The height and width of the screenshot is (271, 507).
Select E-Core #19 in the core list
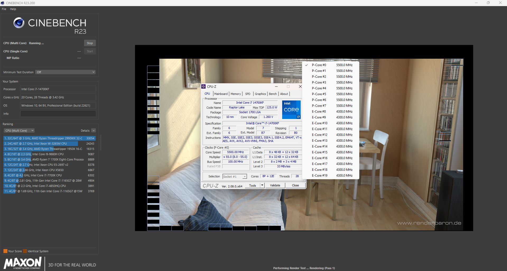[x=331, y=176]
